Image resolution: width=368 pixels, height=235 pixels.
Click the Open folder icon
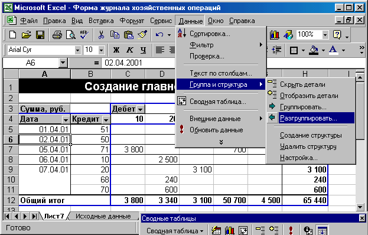pos(26,35)
